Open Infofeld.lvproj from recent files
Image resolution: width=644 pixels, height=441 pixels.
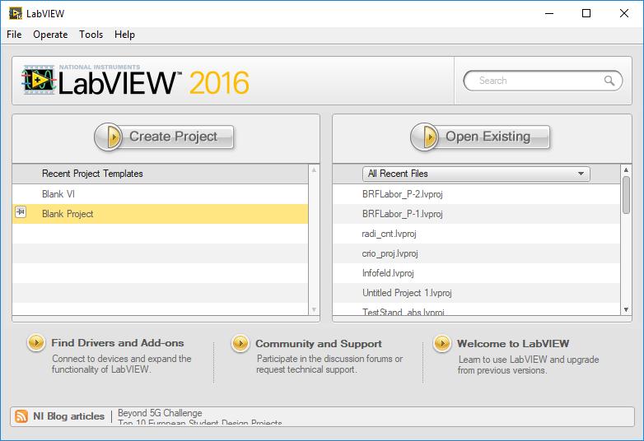point(476,273)
